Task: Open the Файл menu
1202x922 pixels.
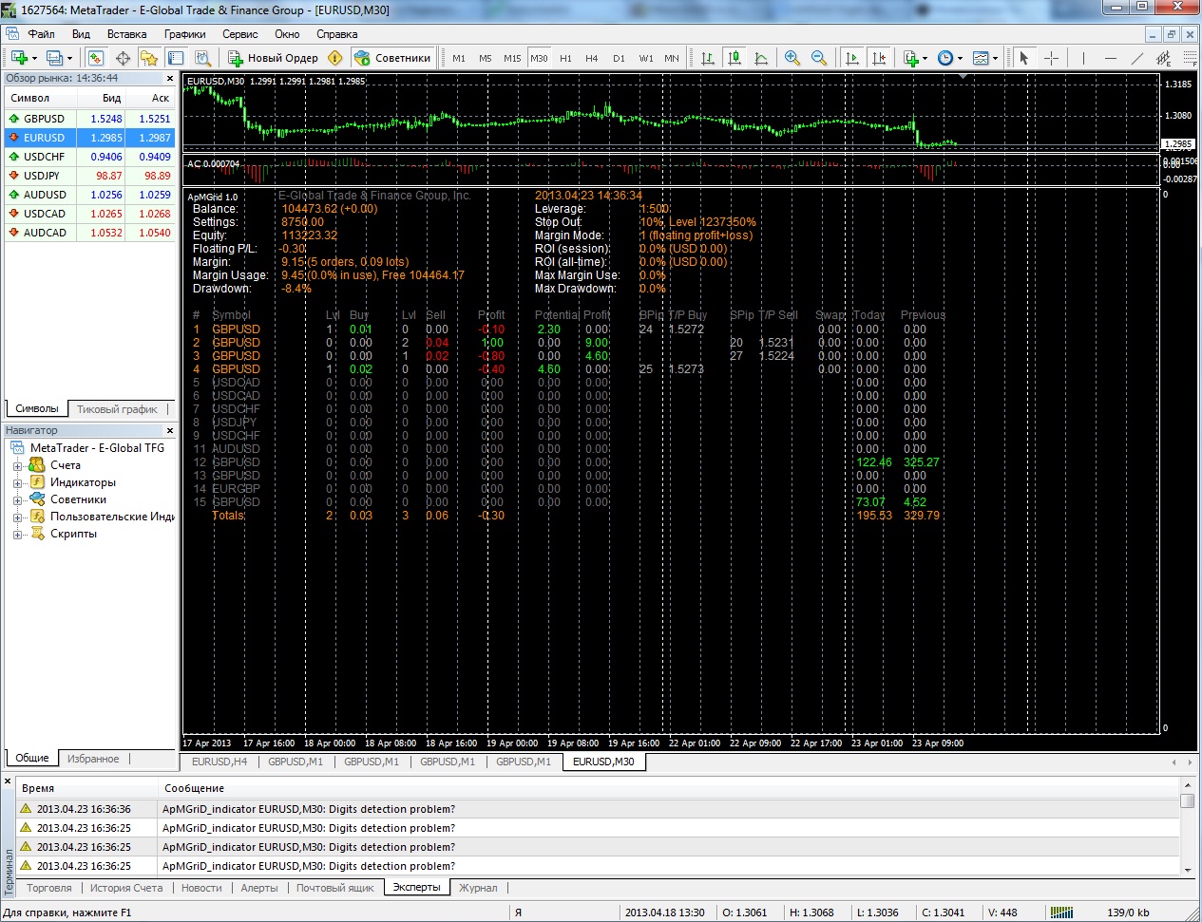Action: (x=41, y=34)
